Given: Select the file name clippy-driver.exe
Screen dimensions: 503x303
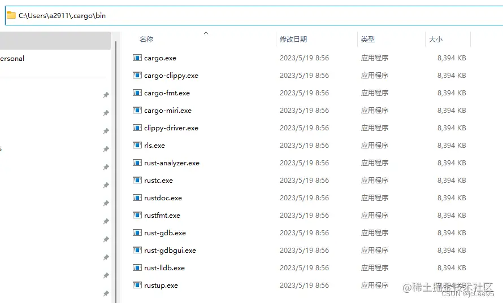Looking at the screenshot, I should click(x=171, y=128).
